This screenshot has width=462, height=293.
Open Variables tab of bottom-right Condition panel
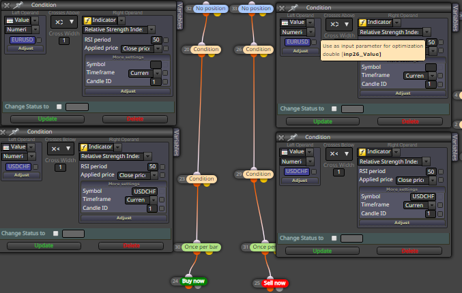pyautogui.click(x=454, y=147)
